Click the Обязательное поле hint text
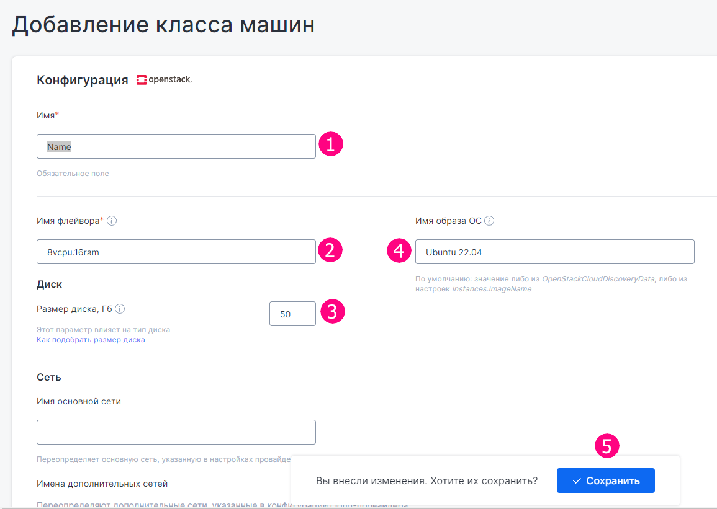 73,174
